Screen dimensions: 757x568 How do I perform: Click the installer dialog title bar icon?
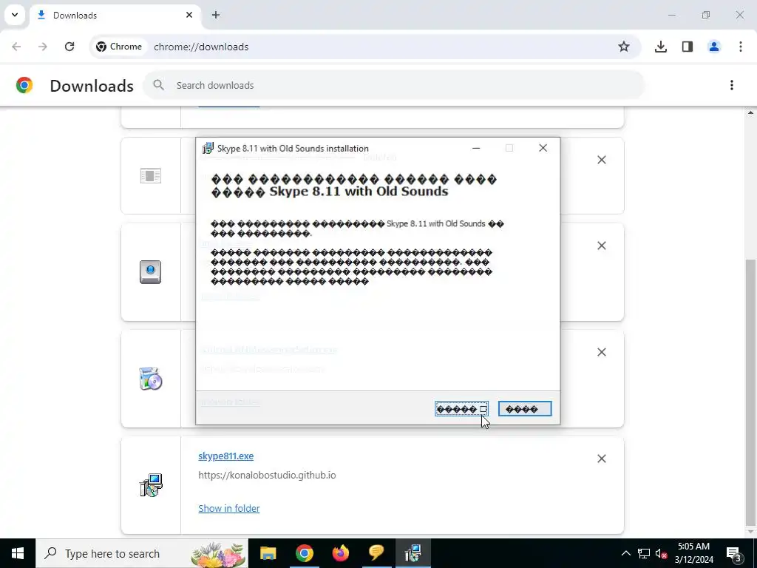click(x=208, y=148)
